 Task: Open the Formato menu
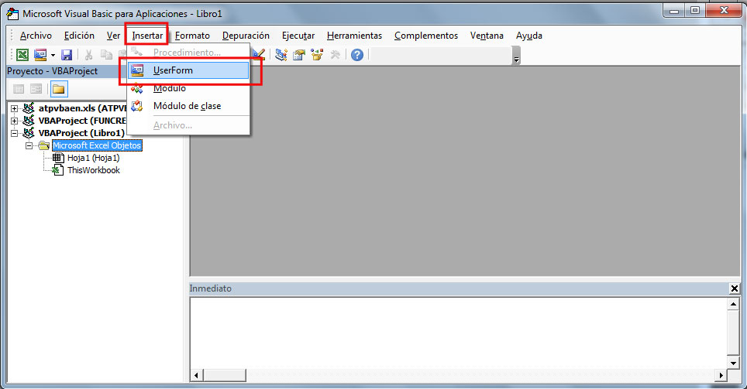tap(192, 36)
